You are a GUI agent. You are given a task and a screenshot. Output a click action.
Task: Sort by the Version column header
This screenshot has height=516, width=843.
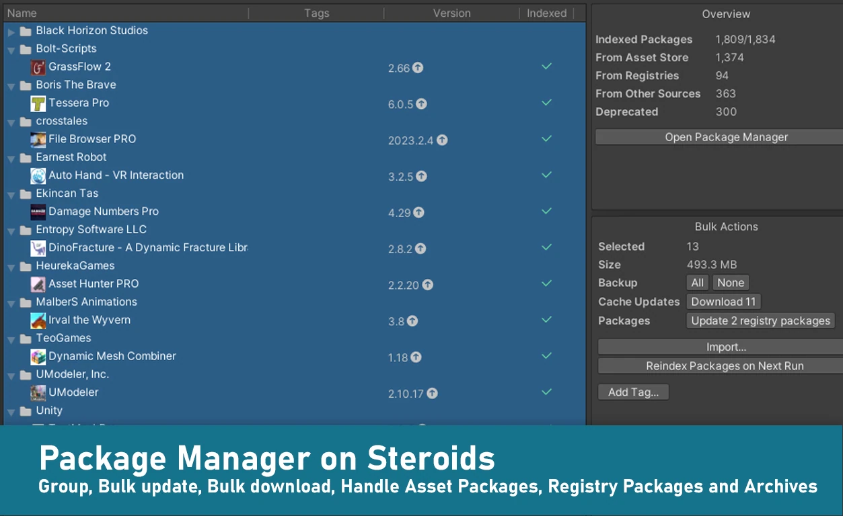[x=451, y=13]
